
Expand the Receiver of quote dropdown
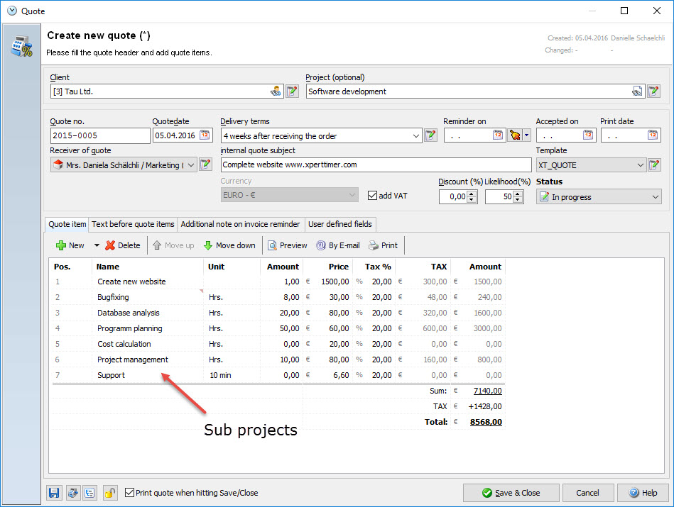click(x=191, y=165)
